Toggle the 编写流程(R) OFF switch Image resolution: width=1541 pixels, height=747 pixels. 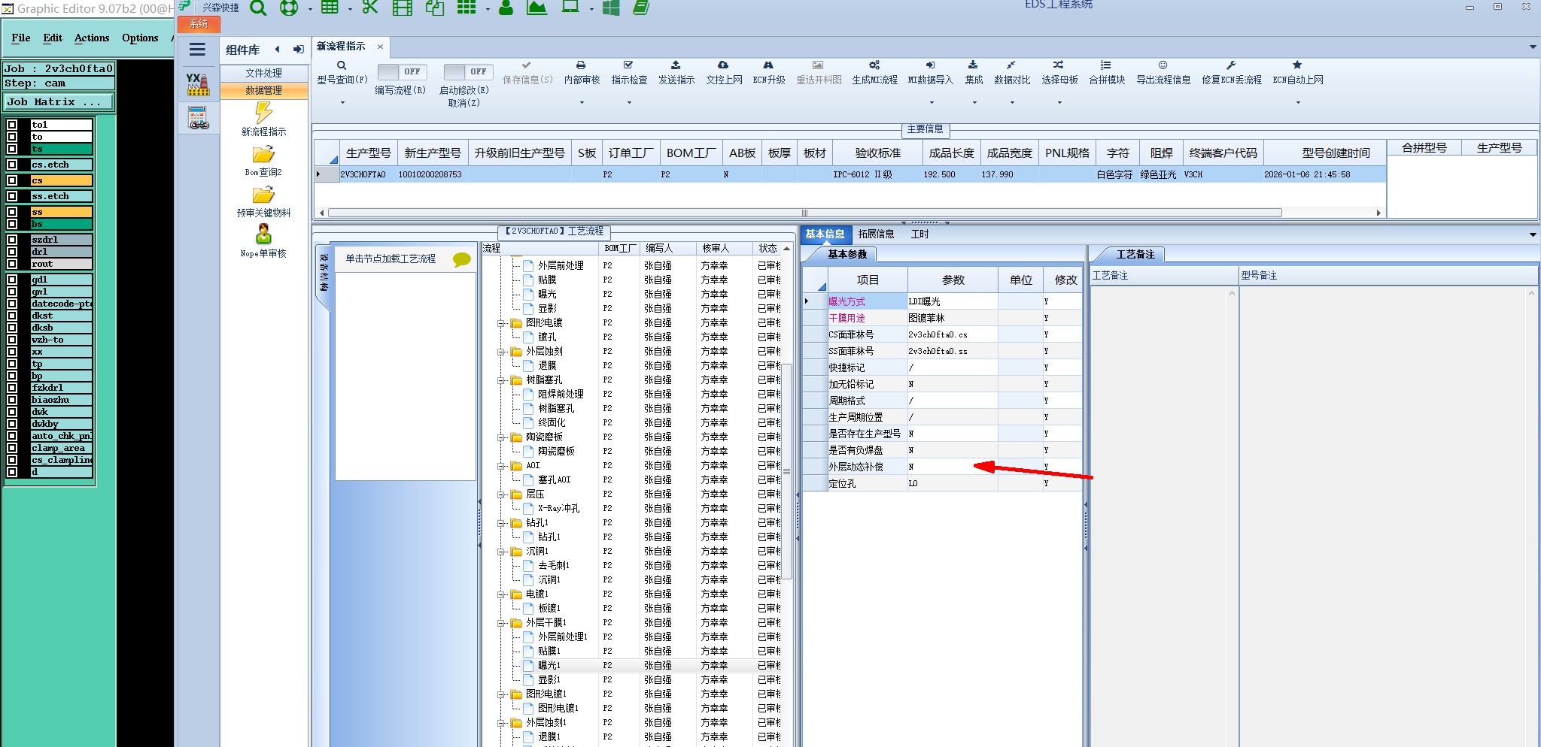point(402,71)
